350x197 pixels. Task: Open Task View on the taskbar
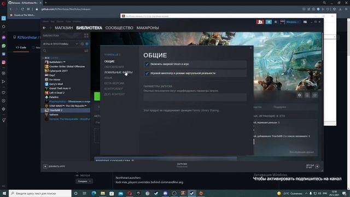coord(85,193)
